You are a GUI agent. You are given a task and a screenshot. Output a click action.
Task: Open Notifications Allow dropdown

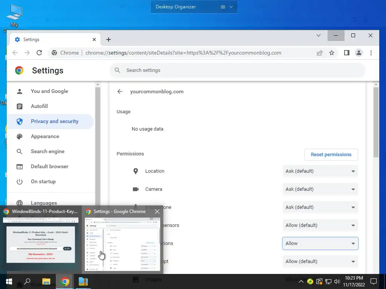(x=320, y=243)
